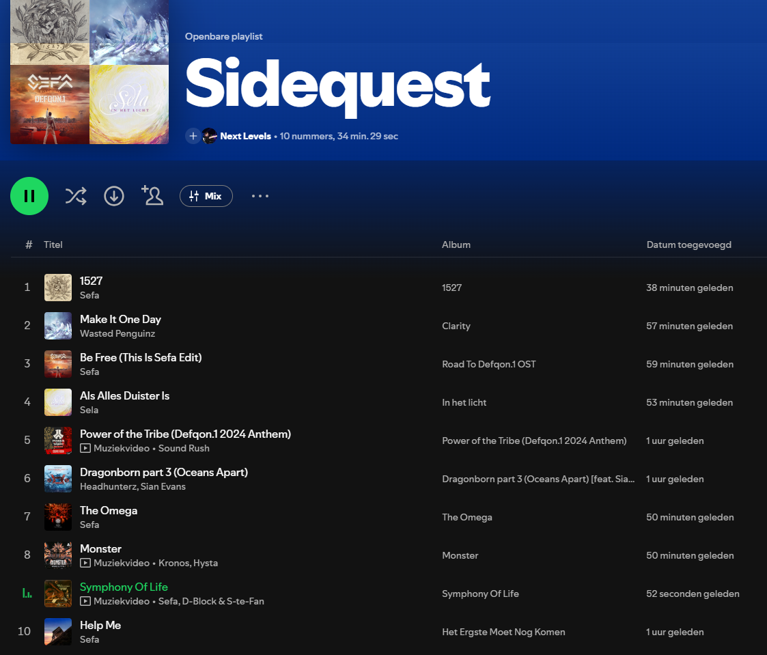Click the Als Alles Duister Is cover

pyautogui.click(x=58, y=402)
